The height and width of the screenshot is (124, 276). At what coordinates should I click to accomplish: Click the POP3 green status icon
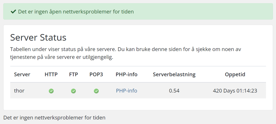[x=96, y=91]
